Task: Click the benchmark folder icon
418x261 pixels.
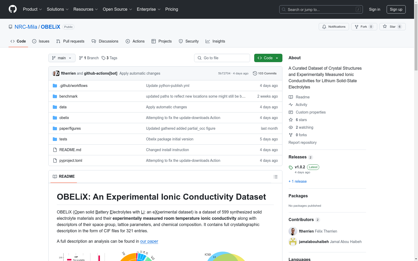Action: (x=55, y=96)
